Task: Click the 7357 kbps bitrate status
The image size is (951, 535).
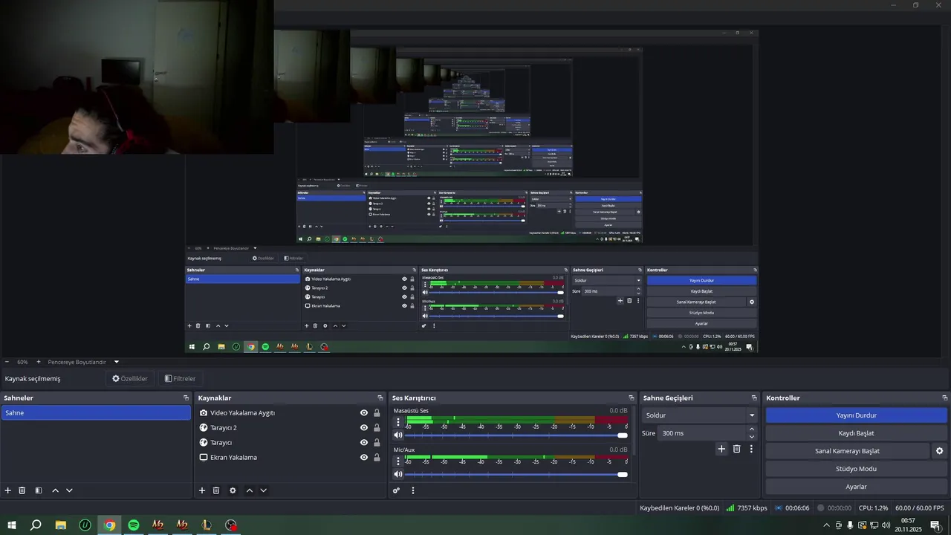Action: pyautogui.click(x=747, y=508)
